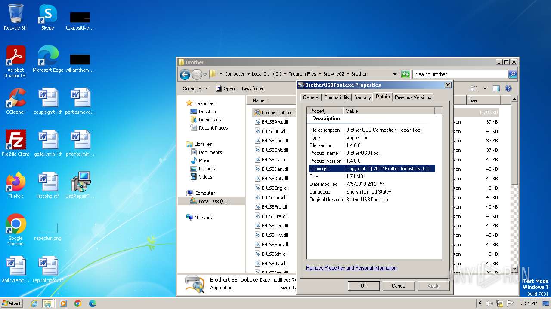Open the Google Chrome desktop shortcut

pyautogui.click(x=15, y=230)
